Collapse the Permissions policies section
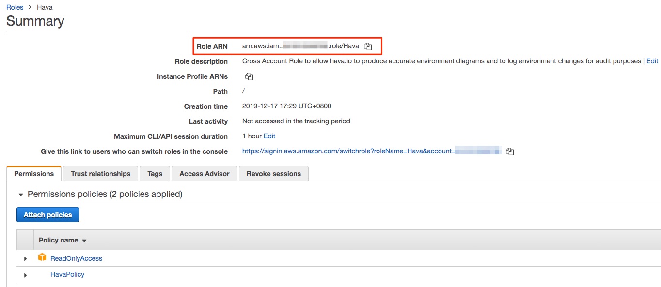This screenshot has height=287, width=661. click(21, 195)
